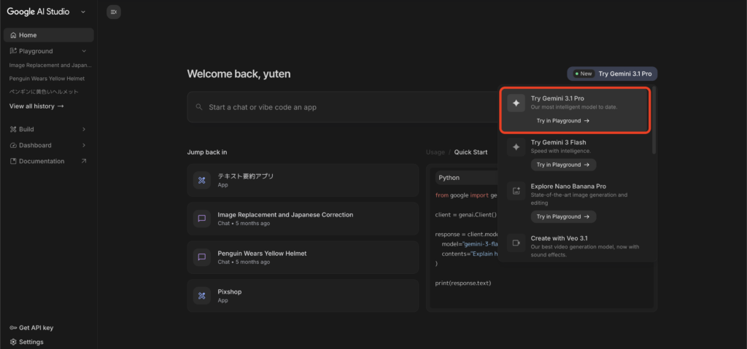Click the Pixshop app icon
This screenshot has width=747, height=349.
202,296
